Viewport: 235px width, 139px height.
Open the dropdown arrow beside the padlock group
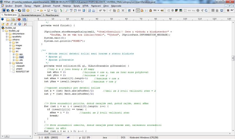[x=158, y=11]
